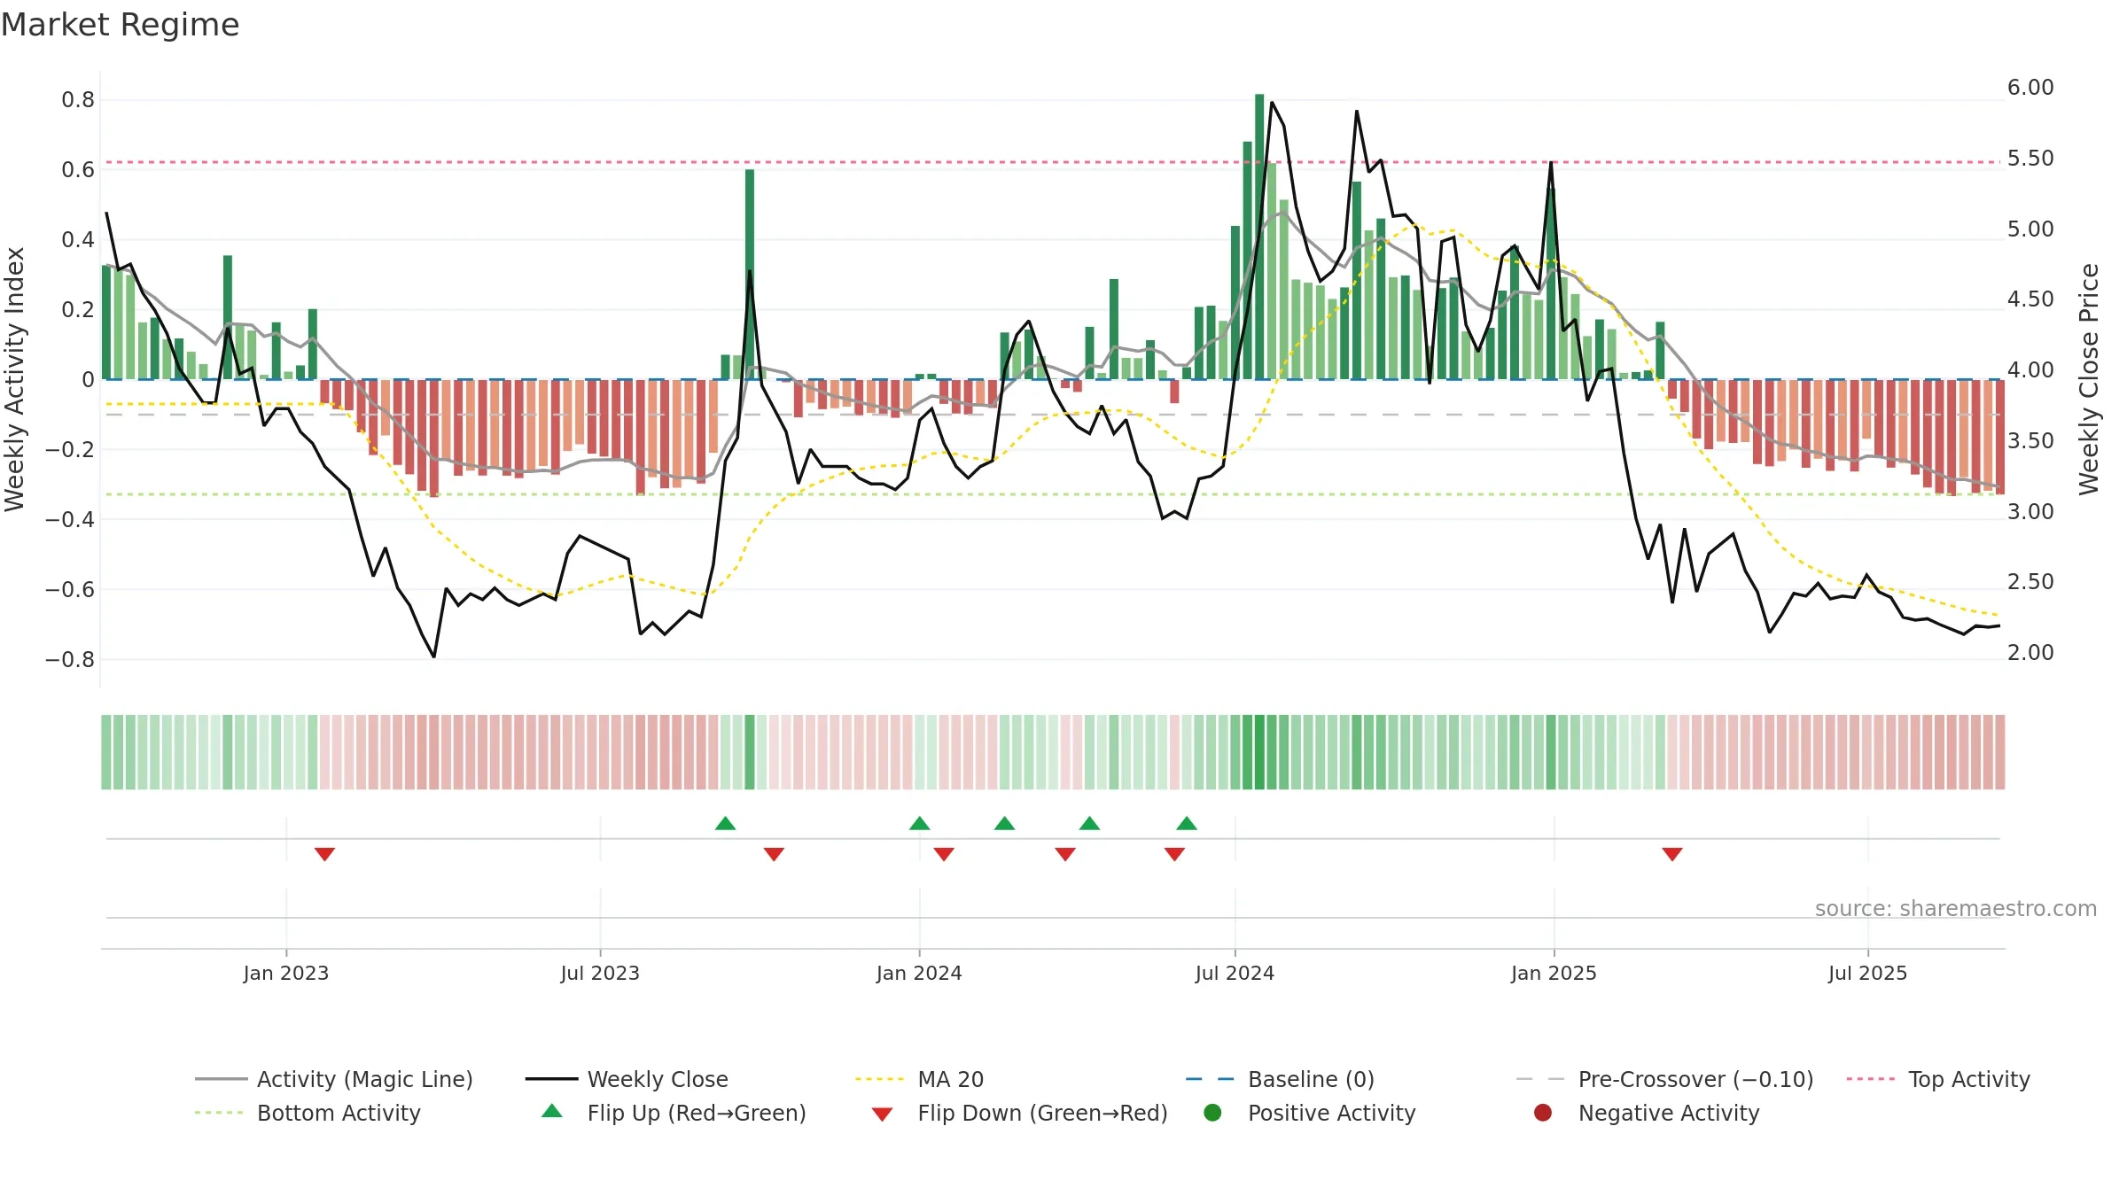Toggle the Baseline (0) legend entry

(x=1280, y=1079)
